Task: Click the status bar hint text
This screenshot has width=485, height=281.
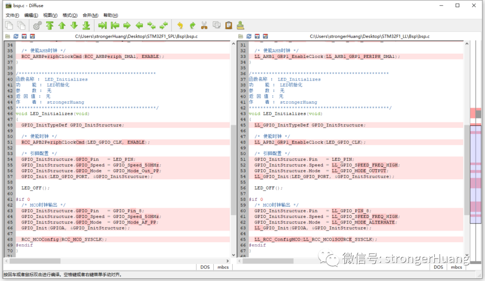Action: (x=63, y=275)
